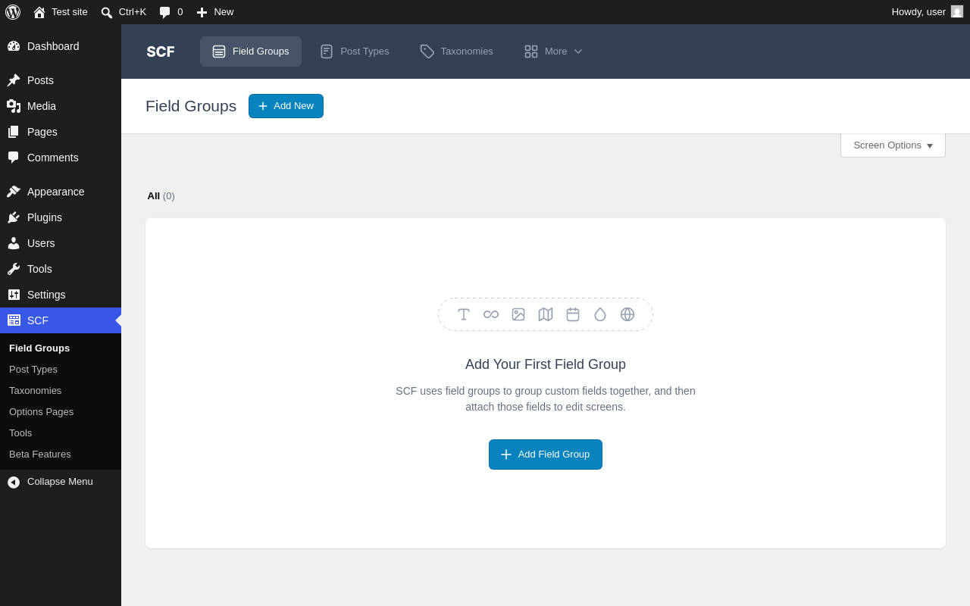Open the New content menu in the admin bar

pyautogui.click(x=215, y=12)
